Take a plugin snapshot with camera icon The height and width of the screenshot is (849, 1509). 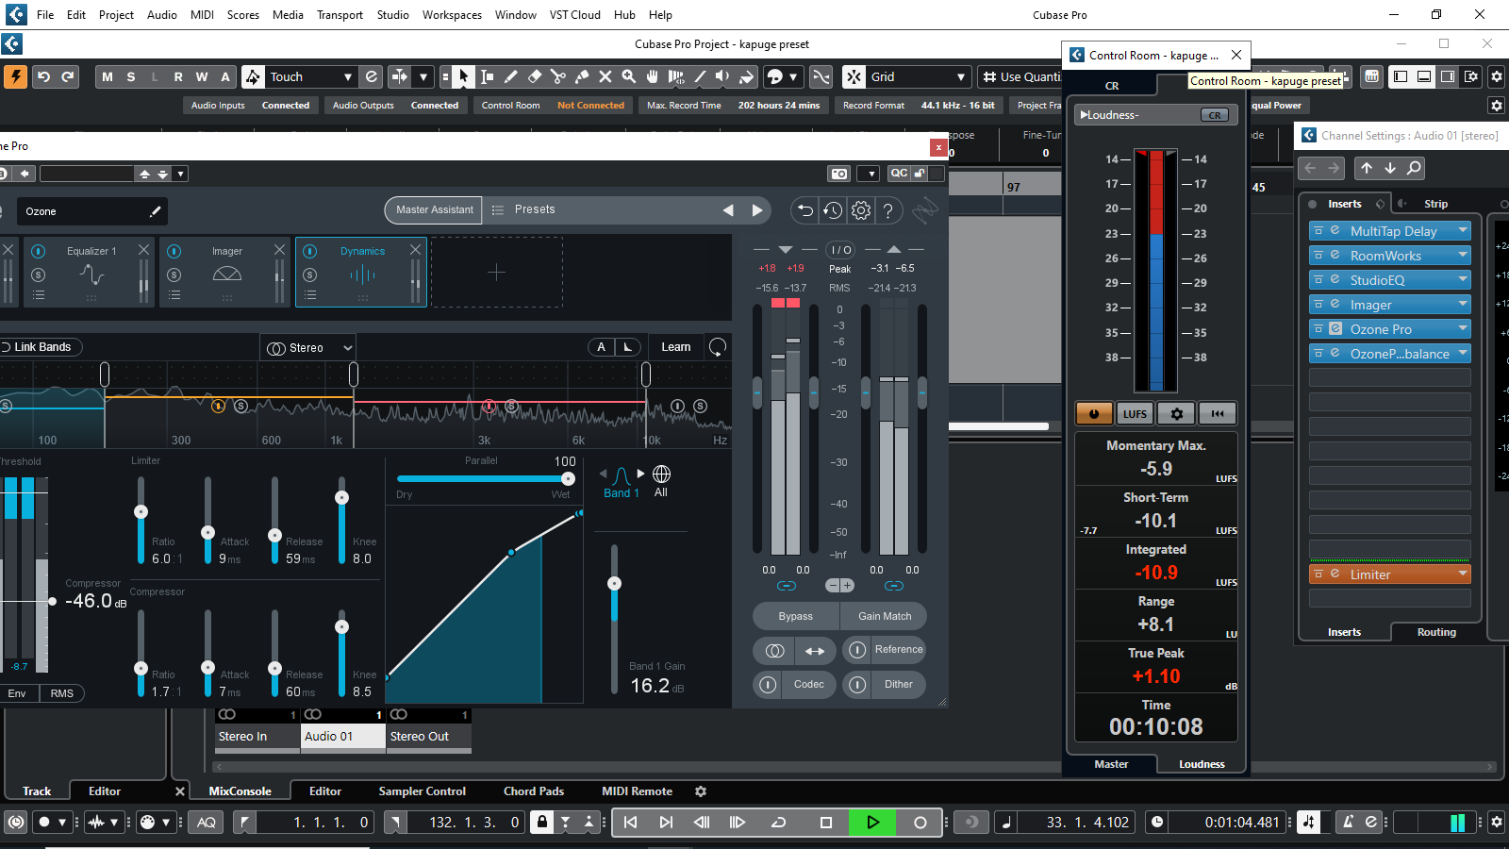(x=838, y=174)
